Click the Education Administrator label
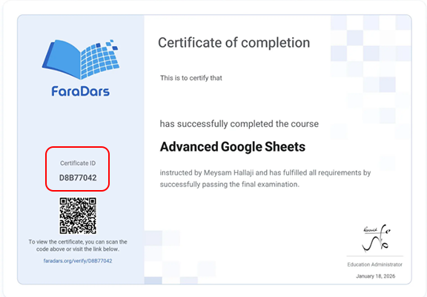The image size is (427, 297). pyautogui.click(x=374, y=264)
